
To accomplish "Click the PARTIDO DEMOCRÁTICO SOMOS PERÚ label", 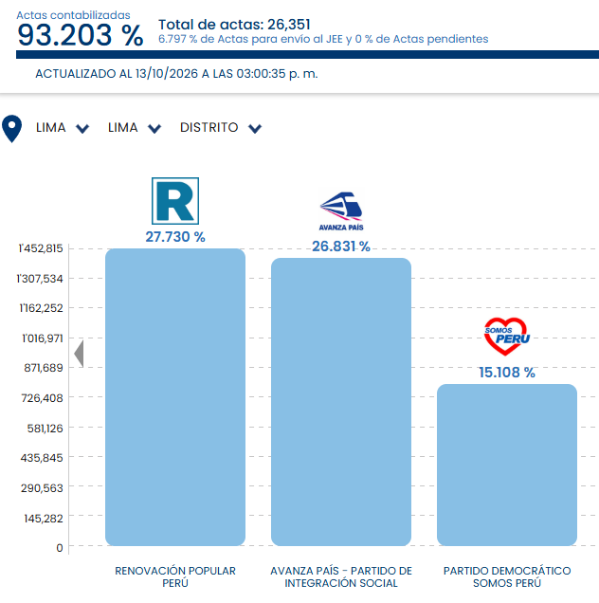I will click(507, 576).
